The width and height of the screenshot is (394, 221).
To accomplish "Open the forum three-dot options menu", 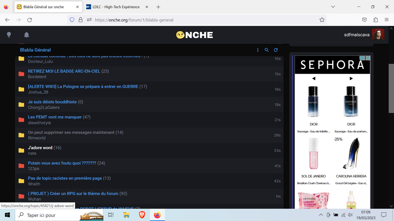I will point(258,50).
